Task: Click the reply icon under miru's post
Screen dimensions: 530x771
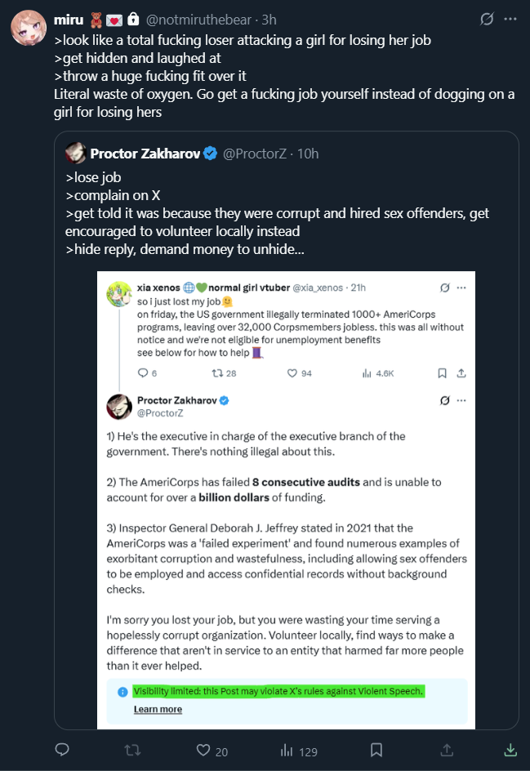Action: click(62, 750)
